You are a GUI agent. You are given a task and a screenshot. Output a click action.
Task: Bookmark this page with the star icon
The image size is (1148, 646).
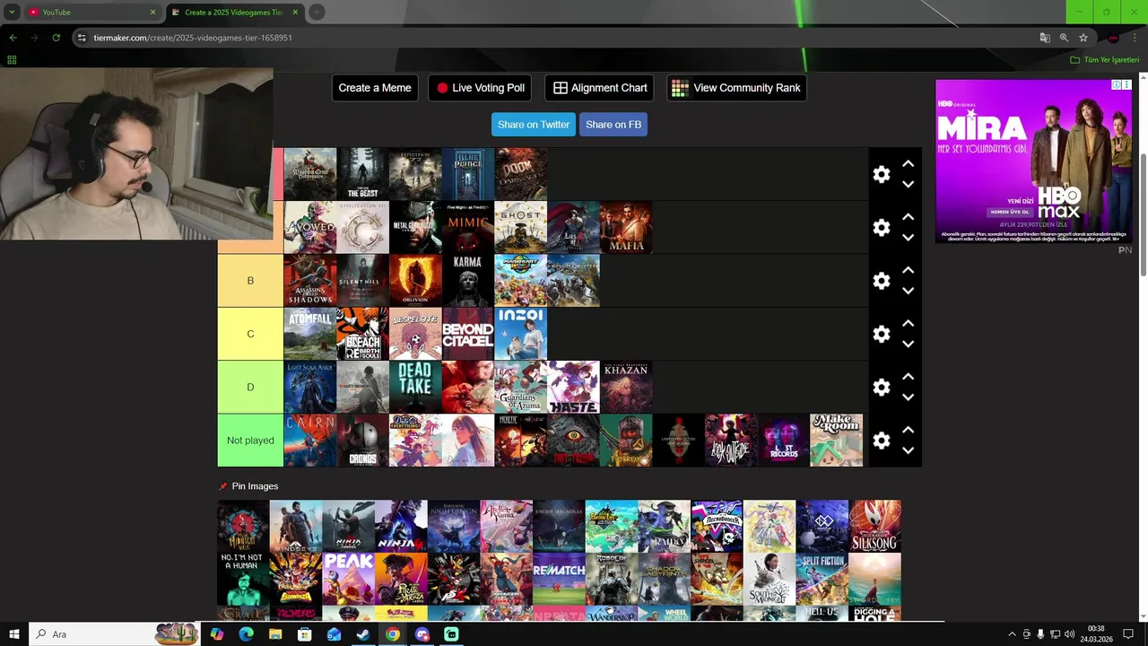pos(1083,38)
